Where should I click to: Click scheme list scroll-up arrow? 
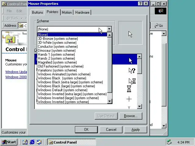(x=110, y=35)
